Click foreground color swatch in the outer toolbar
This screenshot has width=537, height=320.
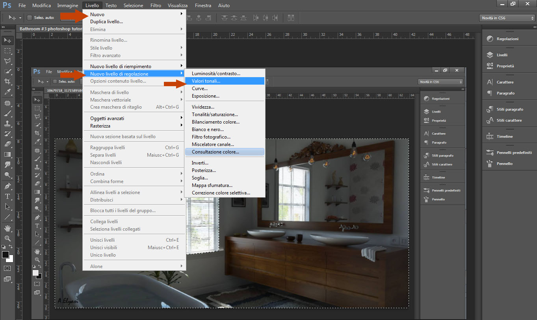[x=5, y=255]
